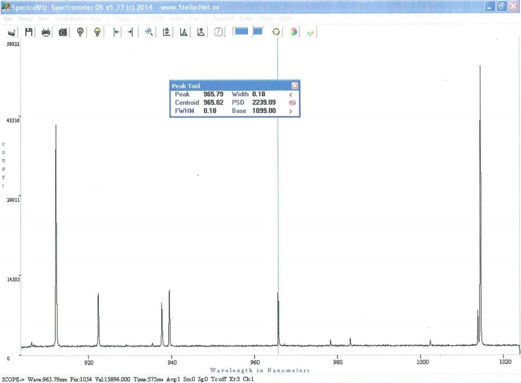521x383 pixels.
Task: Select Scope mode in menu bar
Action: [x=123, y=19]
